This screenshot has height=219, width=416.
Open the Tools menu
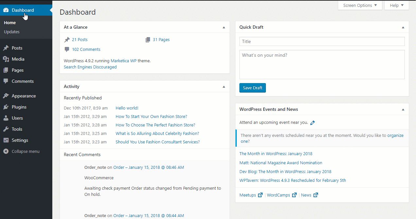(26, 129)
